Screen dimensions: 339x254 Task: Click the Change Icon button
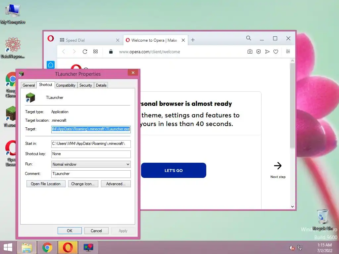[x=83, y=184]
